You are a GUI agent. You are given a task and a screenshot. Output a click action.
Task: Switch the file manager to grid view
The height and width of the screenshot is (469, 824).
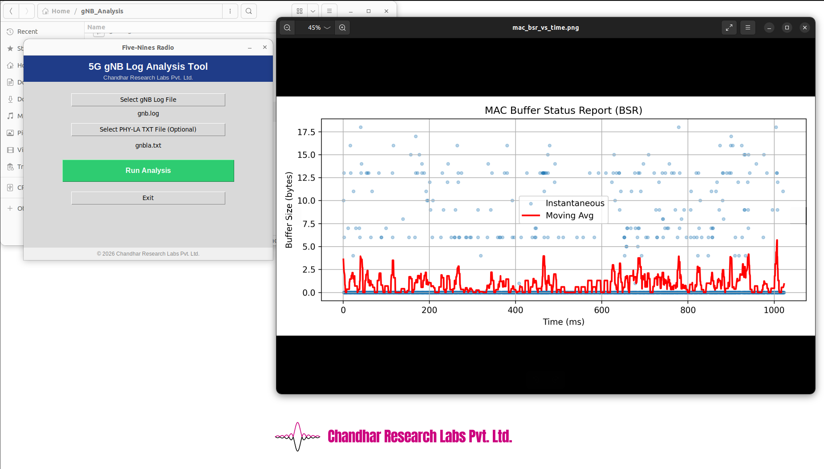pyautogui.click(x=300, y=11)
